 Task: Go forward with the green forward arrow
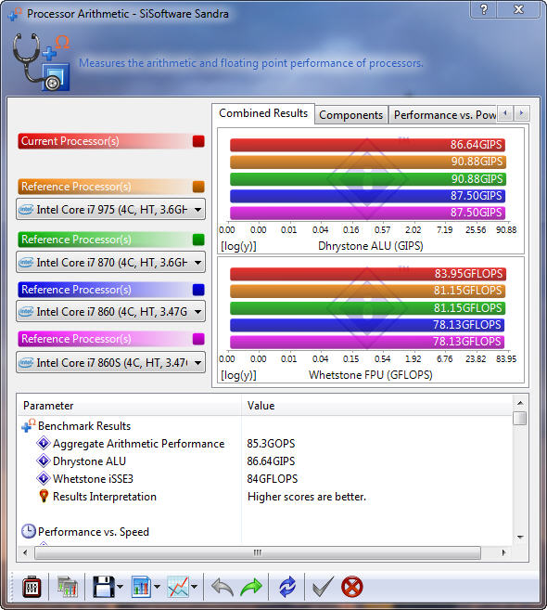(251, 587)
